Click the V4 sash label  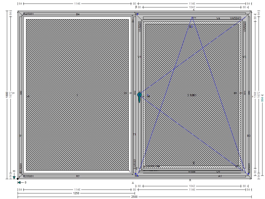tap(218, 18)
